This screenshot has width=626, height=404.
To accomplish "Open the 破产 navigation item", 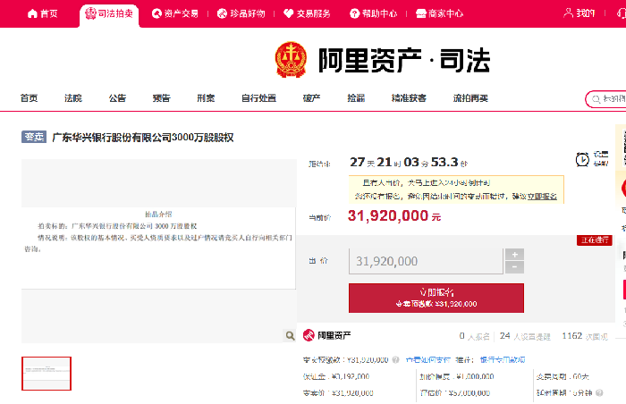I will click(311, 98).
